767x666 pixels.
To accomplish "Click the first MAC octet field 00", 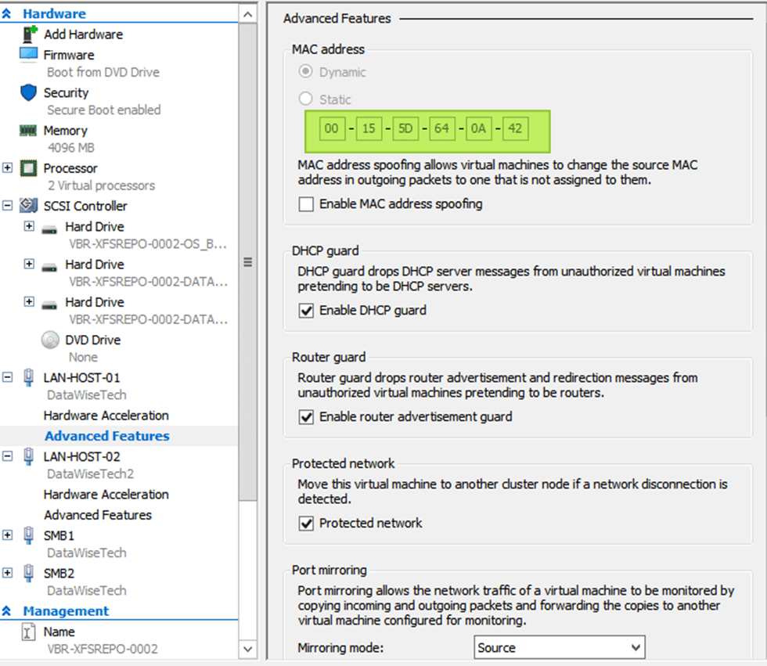I will 332,128.
